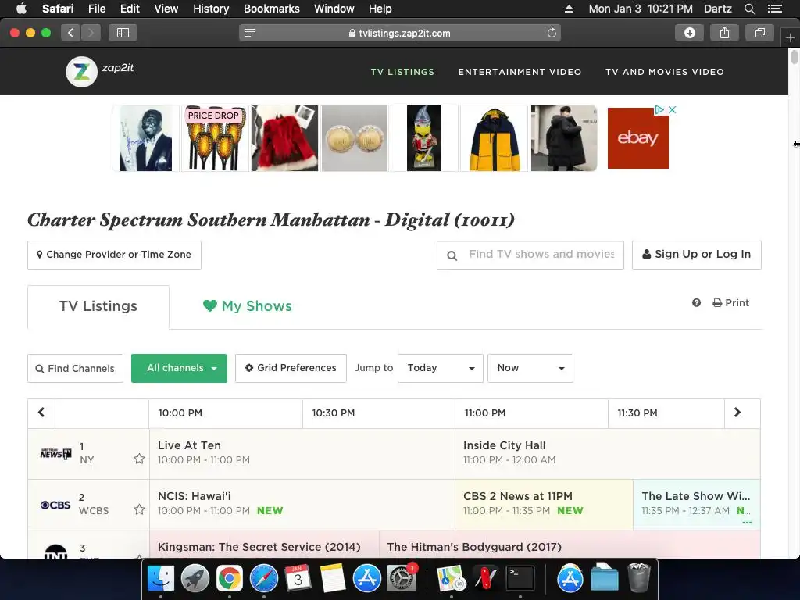Open Calendar app in dock
The height and width of the screenshot is (600, 800).
298,579
